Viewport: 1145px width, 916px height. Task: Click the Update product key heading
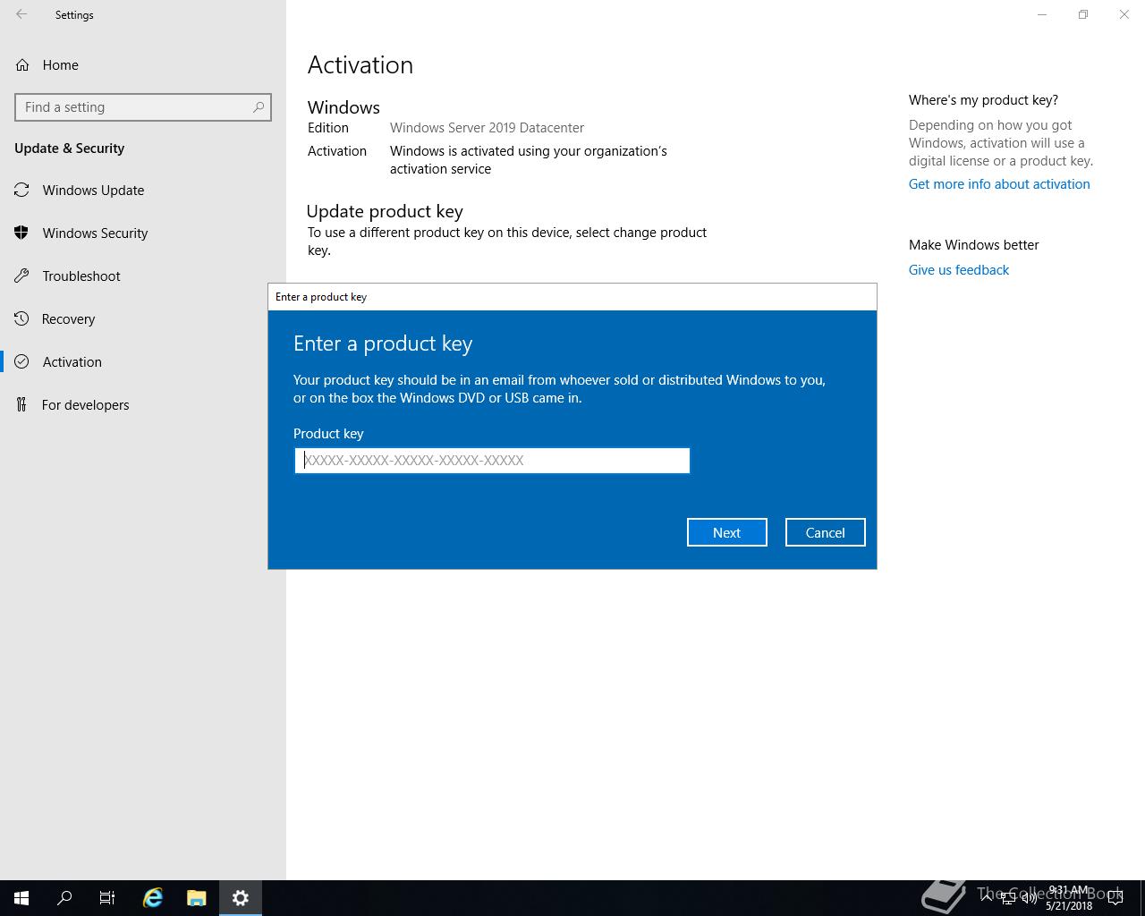tap(385, 212)
